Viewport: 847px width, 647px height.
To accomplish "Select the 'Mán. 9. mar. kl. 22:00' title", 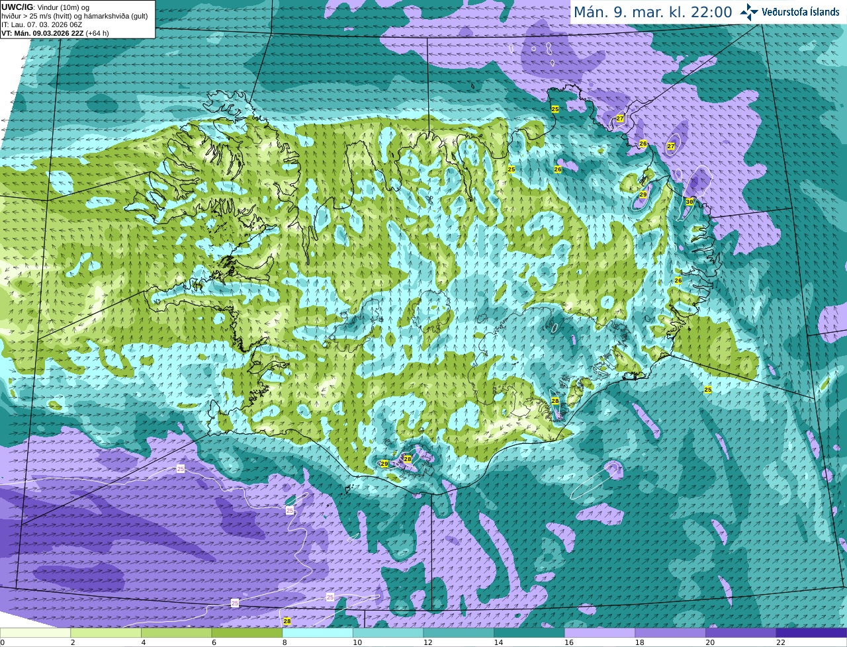I will click(x=652, y=12).
